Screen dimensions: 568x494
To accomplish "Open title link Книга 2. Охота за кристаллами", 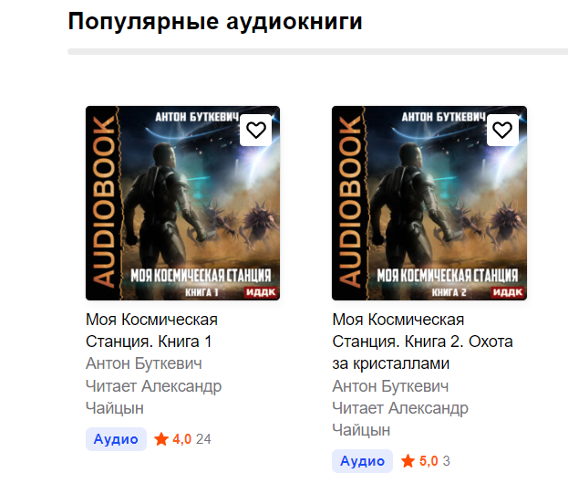I will tap(422, 342).
